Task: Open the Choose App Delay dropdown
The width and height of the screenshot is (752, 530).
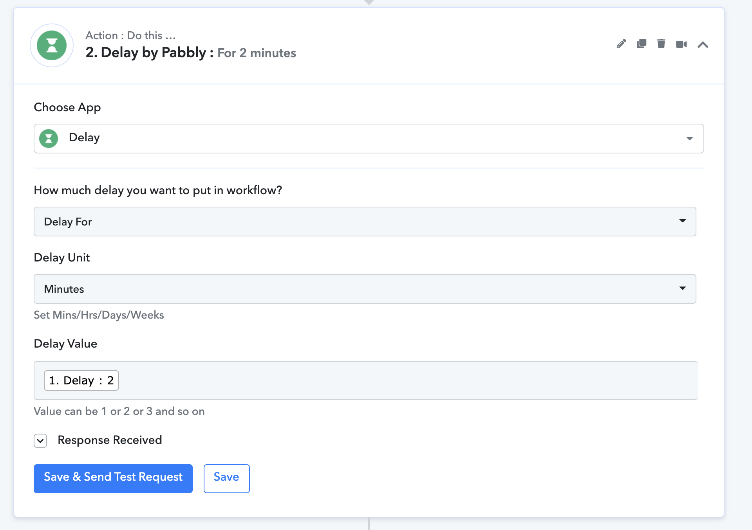Action: pos(369,139)
